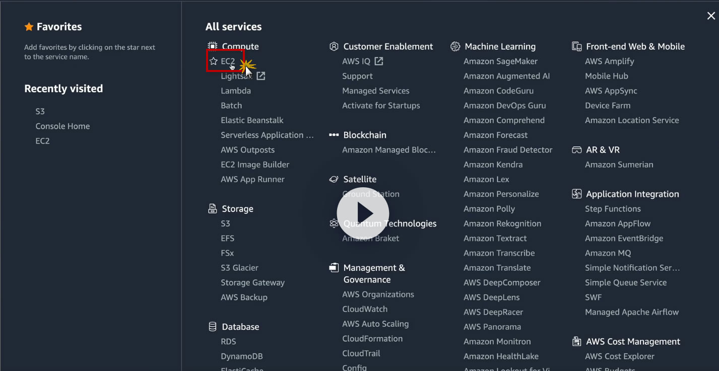Close the services menu with the X
Viewport: 719px width, 371px height.
tap(711, 16)
